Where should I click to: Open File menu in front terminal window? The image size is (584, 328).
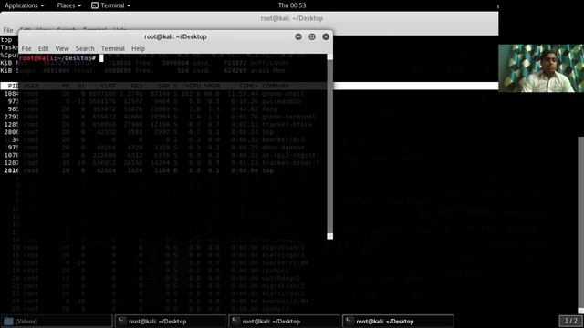pos(26,48)
